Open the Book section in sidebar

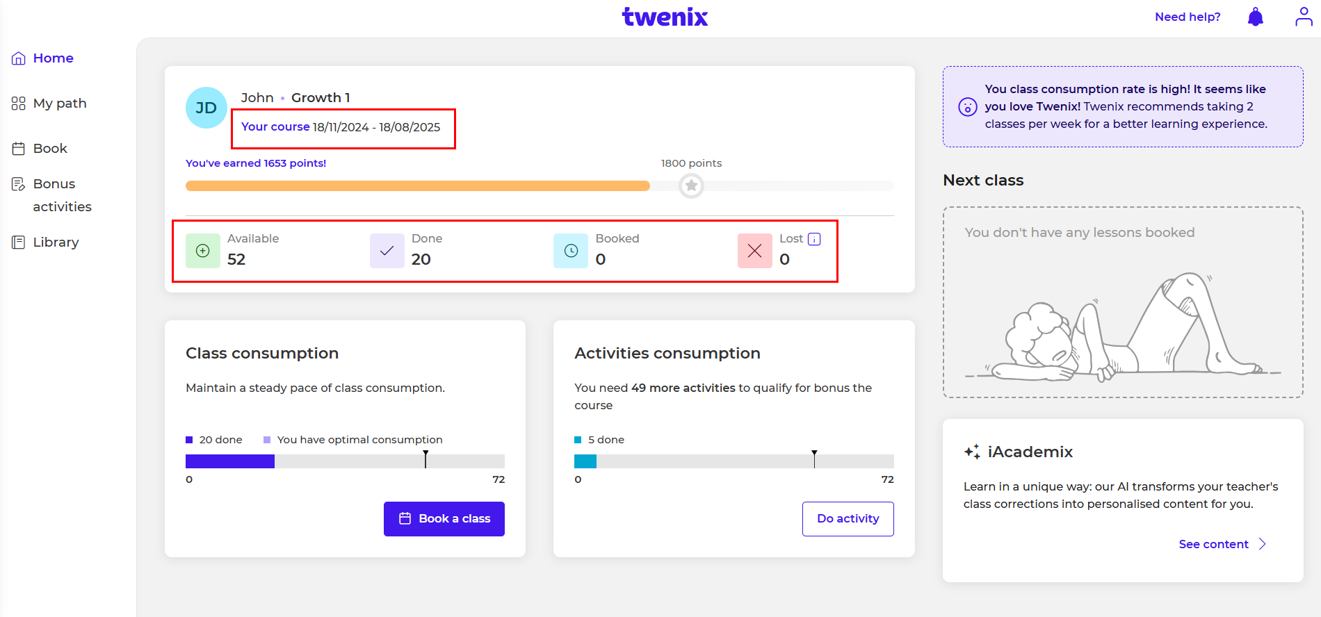50,149
